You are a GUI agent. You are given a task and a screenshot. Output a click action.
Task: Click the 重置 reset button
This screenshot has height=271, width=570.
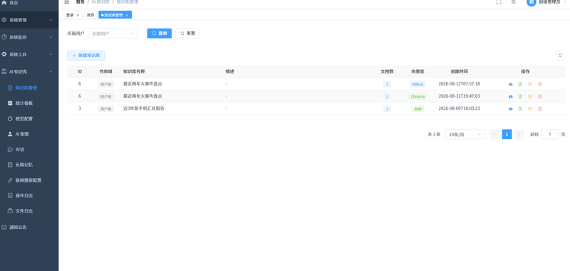point(187,34)
